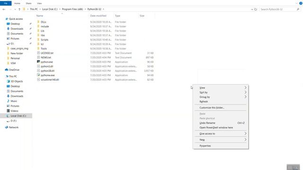Open Music in navigation pane
Image resolution: width=303 pixels, height=170 pixels.
(x=14, y=101)
